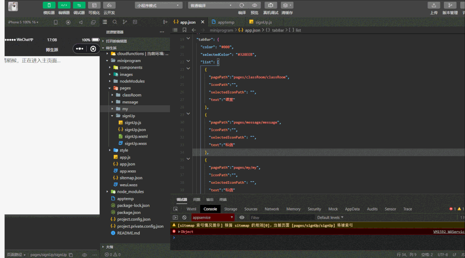This screenshot has width=465, height=258.
Task: Click the upload icon
Action: tap(434, 5)
